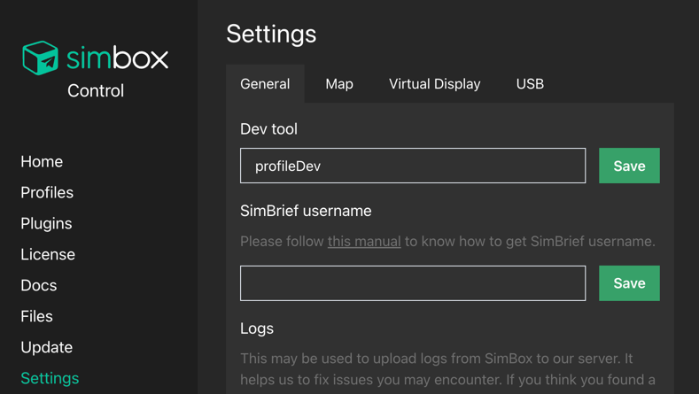This screenshot has height=394, width=699.
Task: Navigate to the License page
Action: tap(48, 254)
